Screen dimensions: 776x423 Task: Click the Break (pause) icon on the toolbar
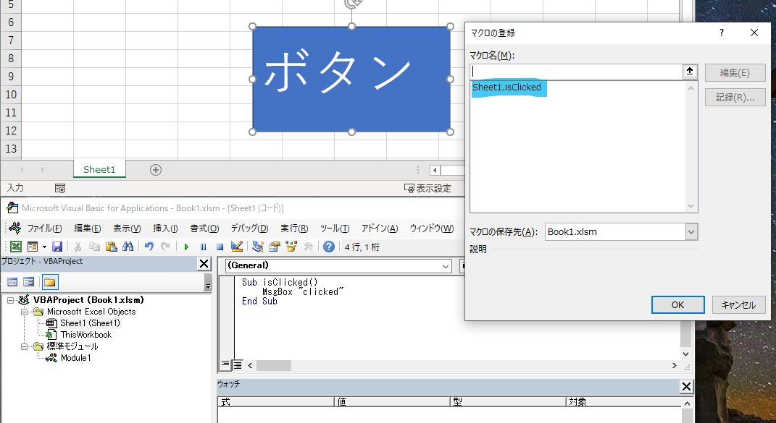203,246
